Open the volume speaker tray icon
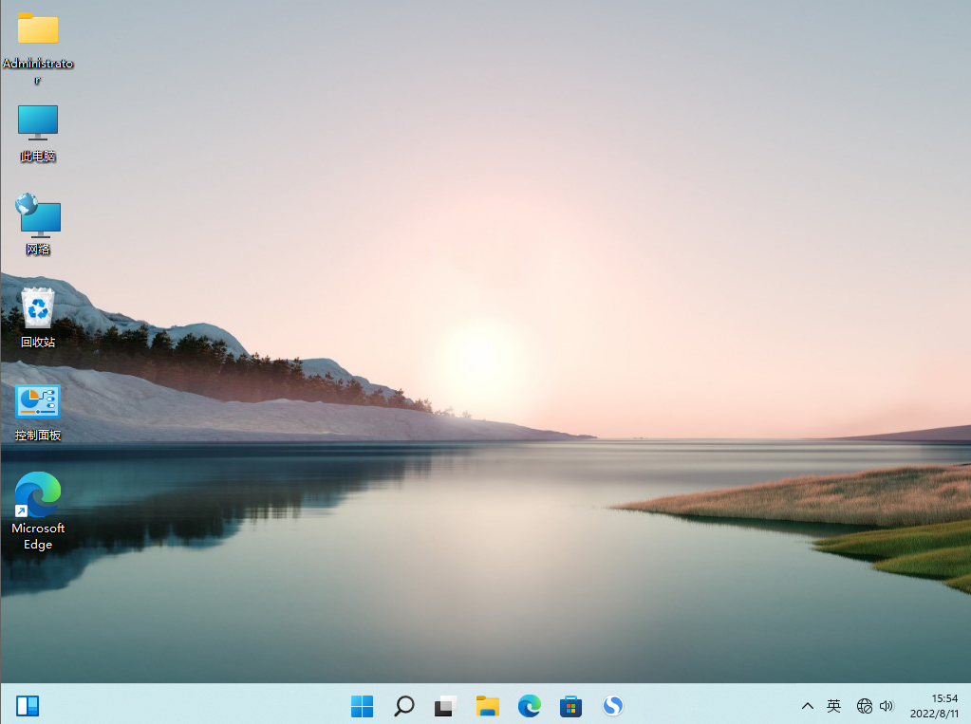Screen dimensions: 971x724 click(887, 705)
